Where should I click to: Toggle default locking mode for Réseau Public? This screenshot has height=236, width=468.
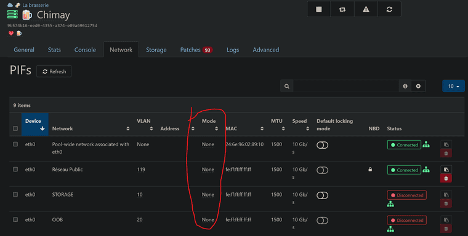[322, 170]
